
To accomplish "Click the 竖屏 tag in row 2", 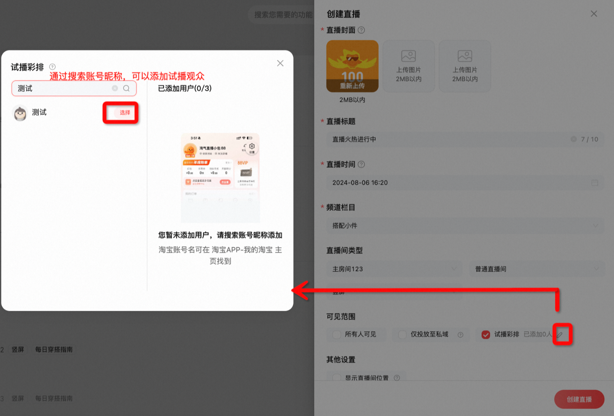I will [17, 349].
